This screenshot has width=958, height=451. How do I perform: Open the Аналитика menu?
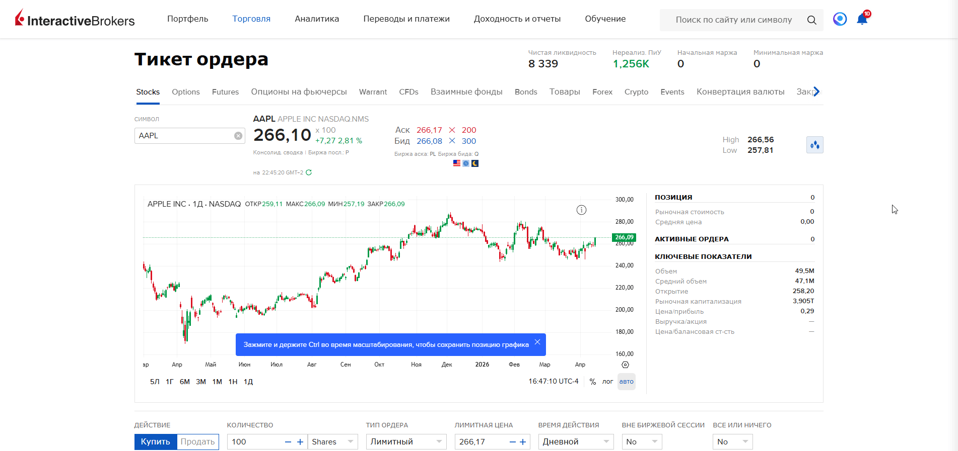click(317, 19)
